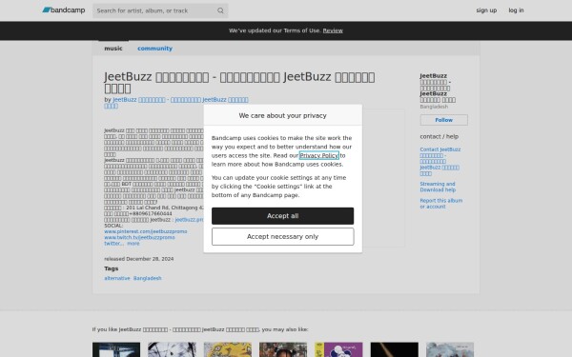
Task: Open the Bangladesh tag
Action: (148, 278)
